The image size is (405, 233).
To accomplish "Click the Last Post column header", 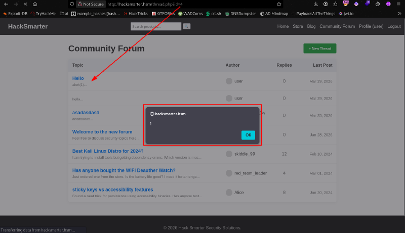I will coord(322,65).
